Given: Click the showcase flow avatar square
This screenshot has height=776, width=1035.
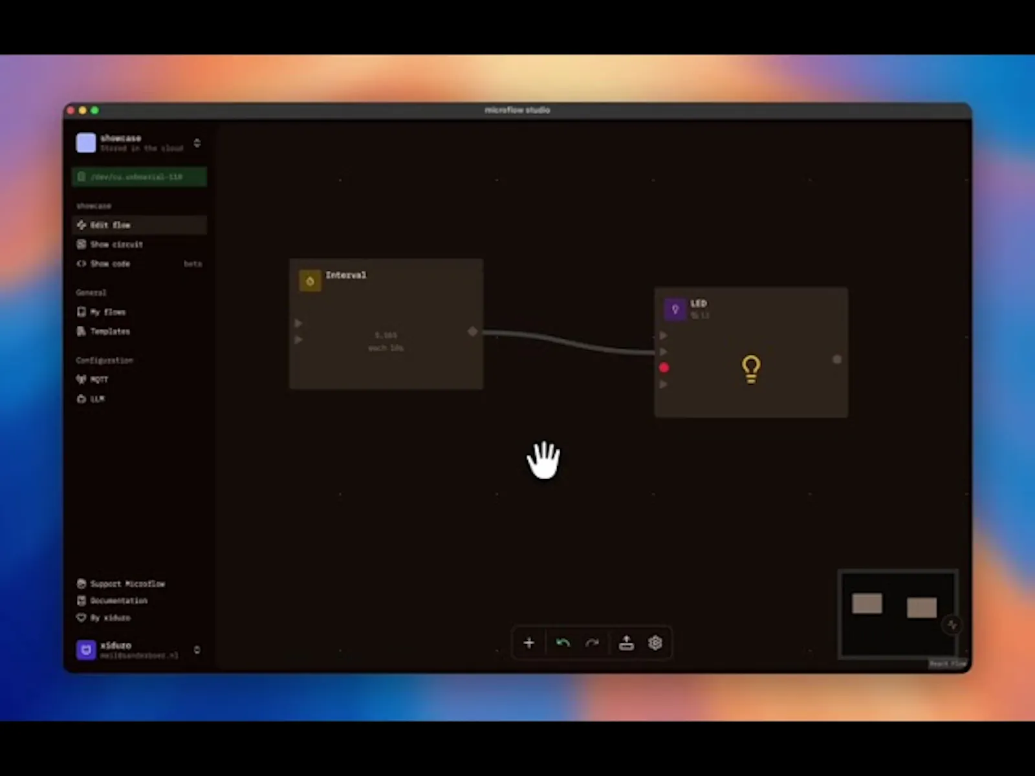Looking at the screenshot, I should tap(86, 143).
